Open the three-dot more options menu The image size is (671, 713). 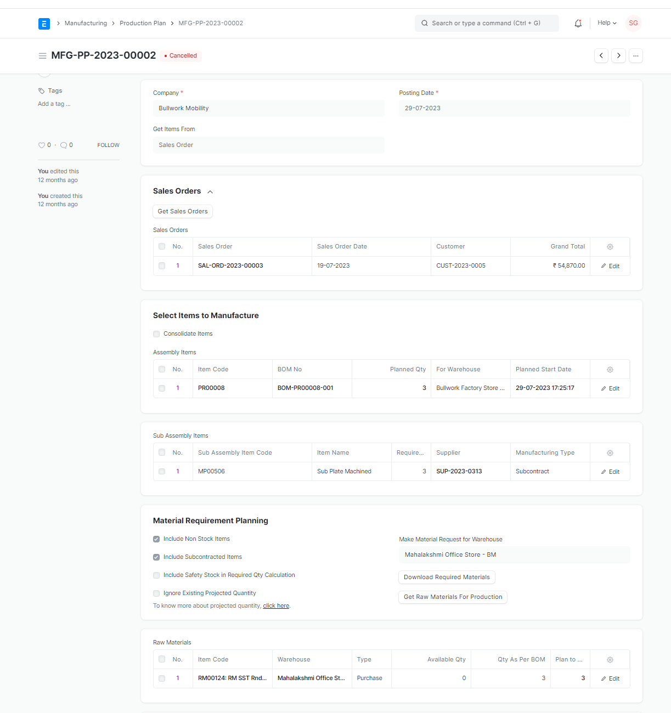click(636, 55)
